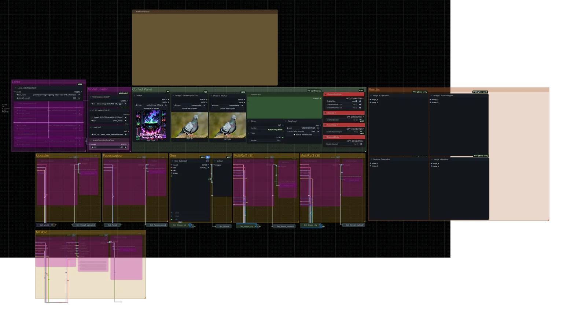Click choose file to upload under Image 3

[227, 108]
